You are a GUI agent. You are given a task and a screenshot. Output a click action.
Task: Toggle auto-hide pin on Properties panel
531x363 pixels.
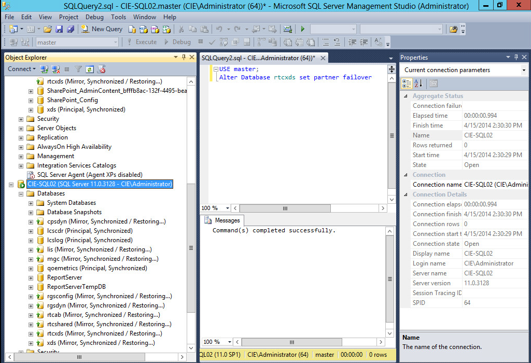tap(516, 57)
